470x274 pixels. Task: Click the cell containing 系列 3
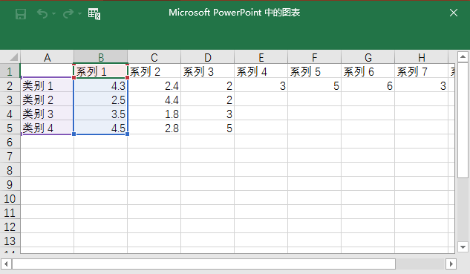click(208, 71)
